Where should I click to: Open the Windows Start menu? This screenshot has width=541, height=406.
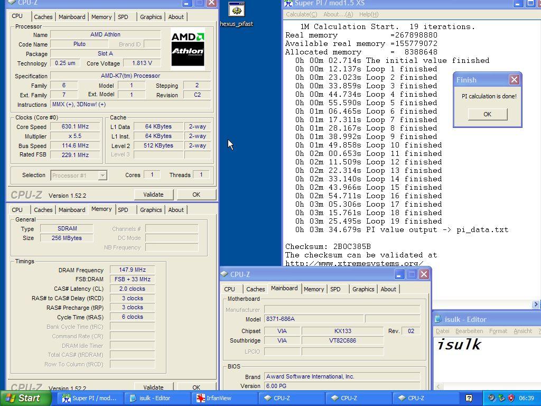point(25,398)
